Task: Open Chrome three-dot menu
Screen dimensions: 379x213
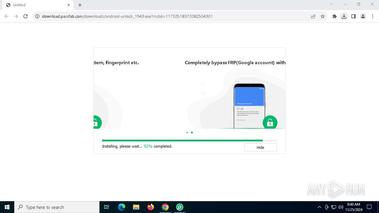Action: coord(372,16)
